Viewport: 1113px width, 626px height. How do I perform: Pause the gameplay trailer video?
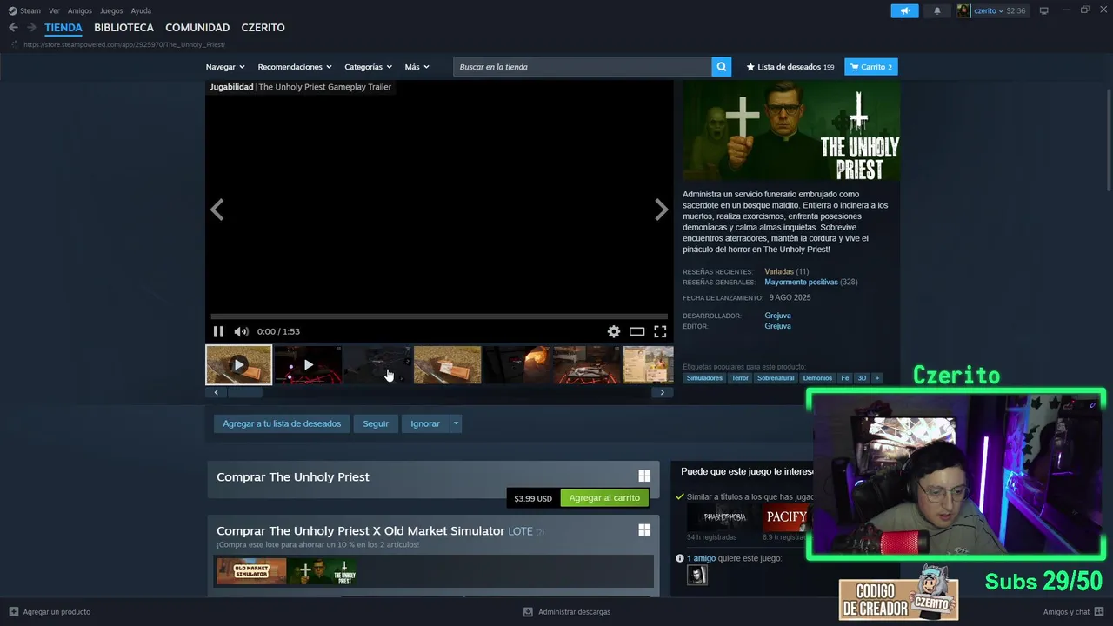point(218,331)
